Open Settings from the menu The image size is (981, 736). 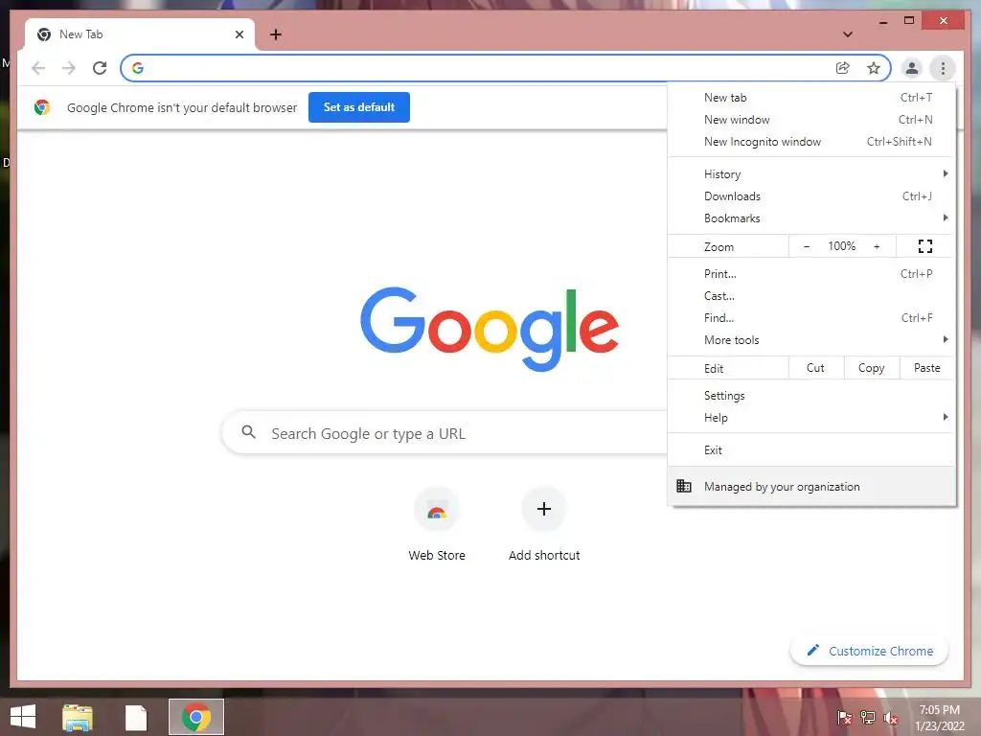click(x=811, y=396)
